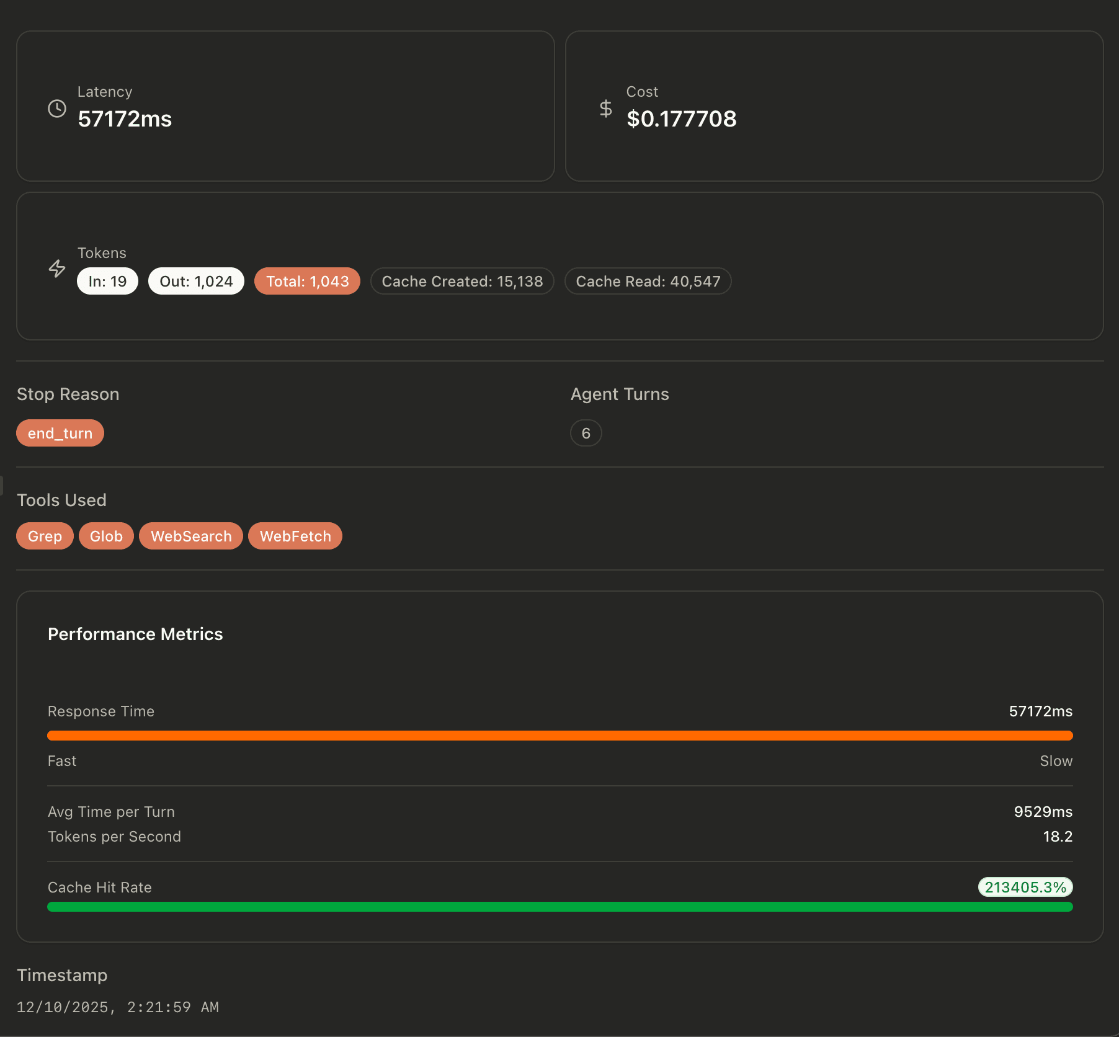Select the WebSearch tool tag
The width and height of the screenshot is (1119, 1037).
point(191,536)
